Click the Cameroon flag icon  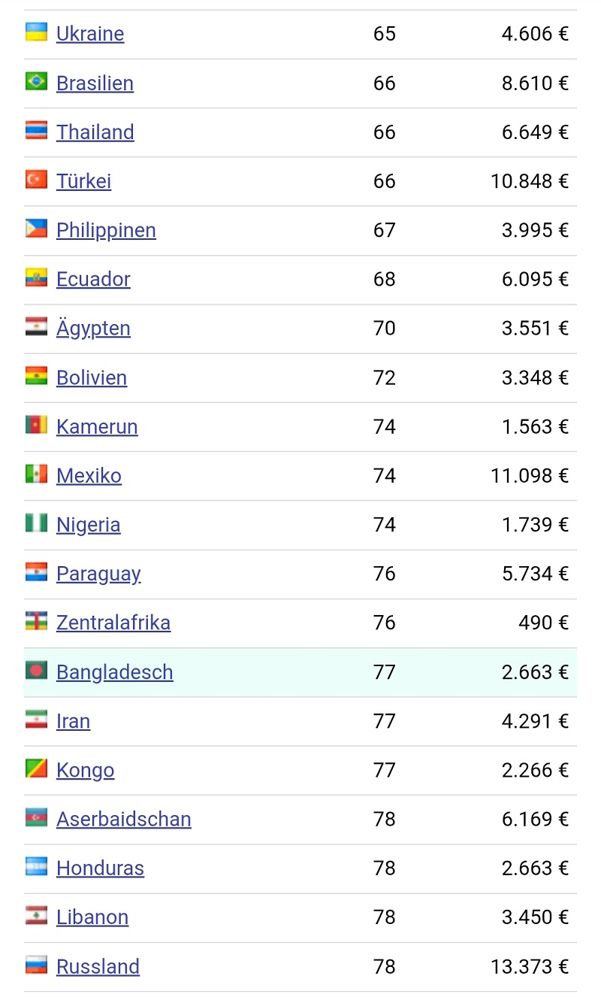coord(36,425)
